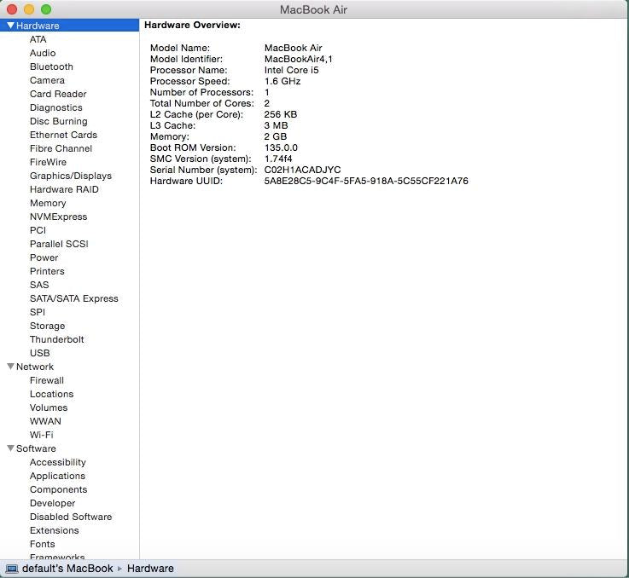The height and width of the screenshot is (578, 629).
Task: Select Wi-Fi under Network
Action: (41, 435)
